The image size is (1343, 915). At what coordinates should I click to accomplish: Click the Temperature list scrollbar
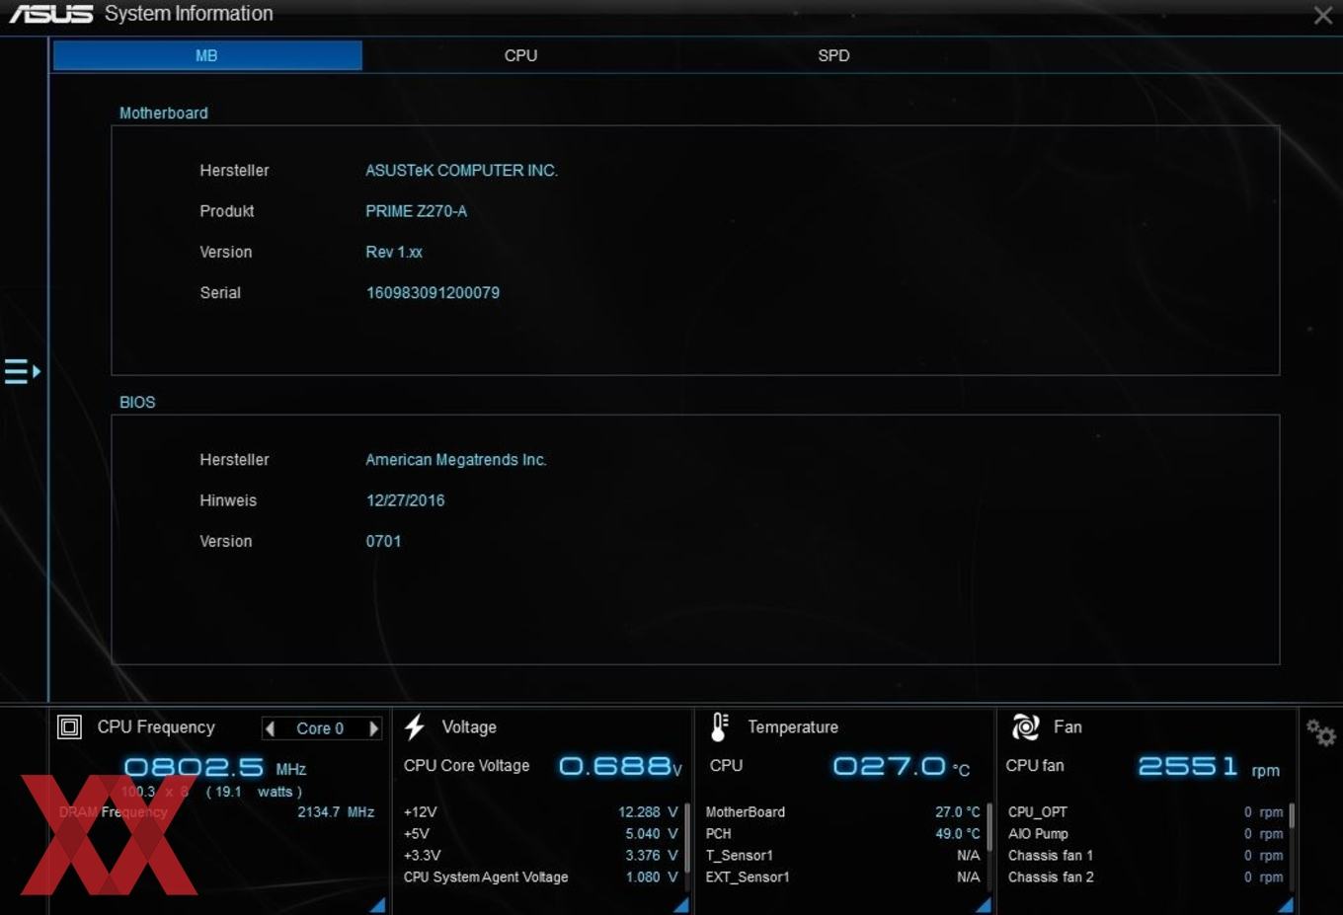point(989,827)
